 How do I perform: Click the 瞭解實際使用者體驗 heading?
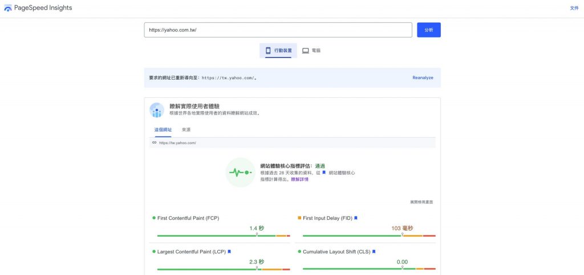pyautogui.click(x=194, y=106)
